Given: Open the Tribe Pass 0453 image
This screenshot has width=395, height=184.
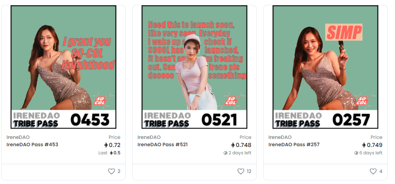Looking at the screenshot, I should (63, 67).
